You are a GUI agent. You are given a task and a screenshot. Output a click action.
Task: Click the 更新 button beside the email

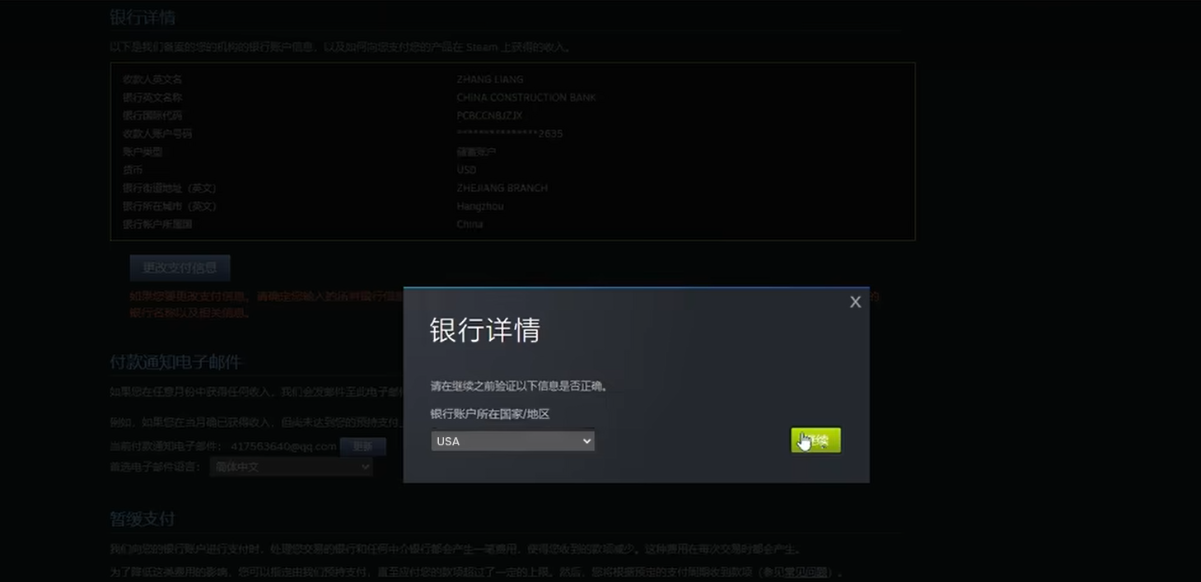(x=362, y=446)
